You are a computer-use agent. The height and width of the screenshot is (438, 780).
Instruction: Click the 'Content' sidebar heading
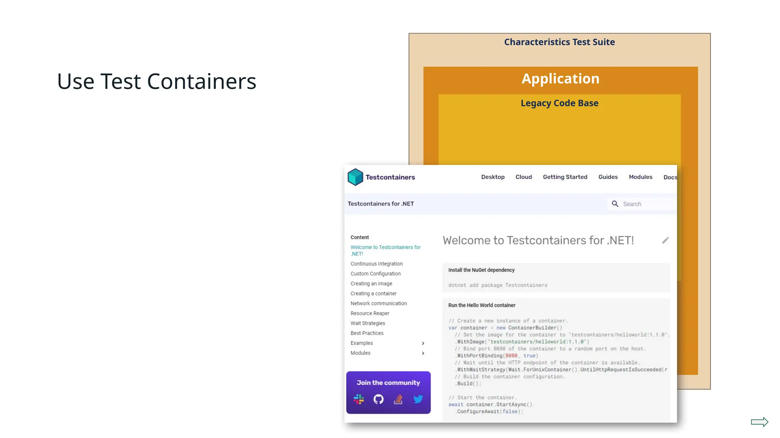(x=360, y=237)
